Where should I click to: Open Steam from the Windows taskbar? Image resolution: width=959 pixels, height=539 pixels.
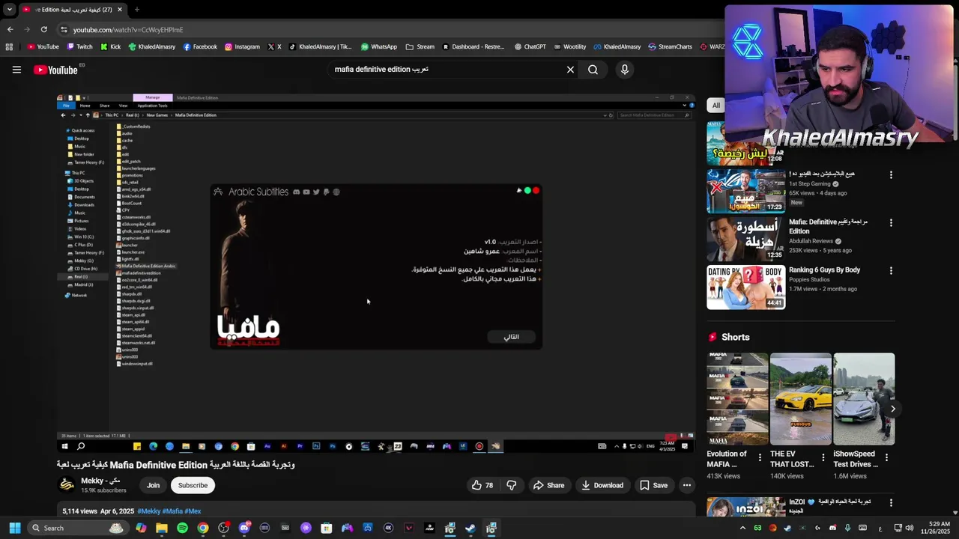pos(470,528)
